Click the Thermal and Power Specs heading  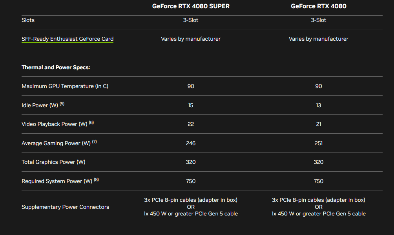(56, 67)
